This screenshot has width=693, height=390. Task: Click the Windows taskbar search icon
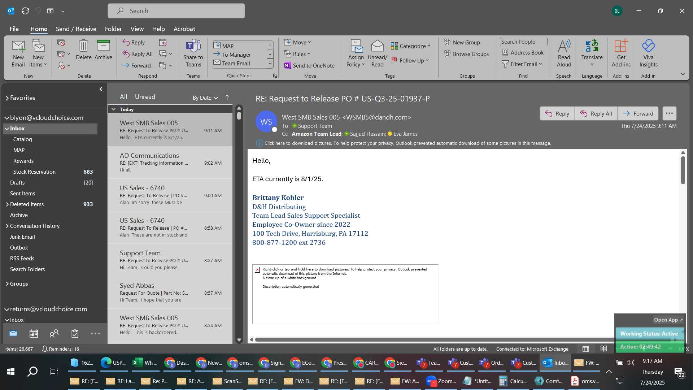(32, 371)
